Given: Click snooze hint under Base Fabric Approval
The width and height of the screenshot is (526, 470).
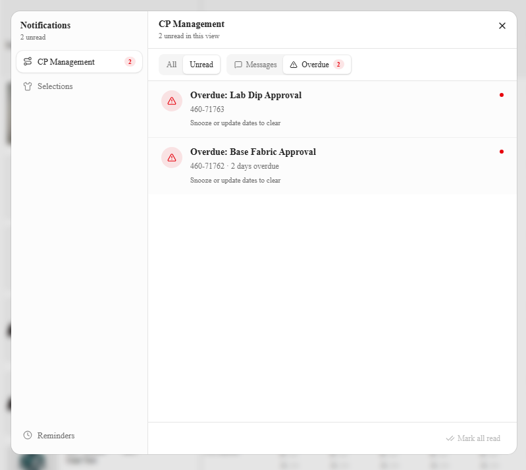Looking at the screenshot, I should pos(235,181).
